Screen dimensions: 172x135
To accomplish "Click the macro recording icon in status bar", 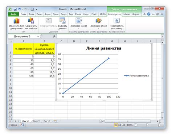I will [22, 125].
